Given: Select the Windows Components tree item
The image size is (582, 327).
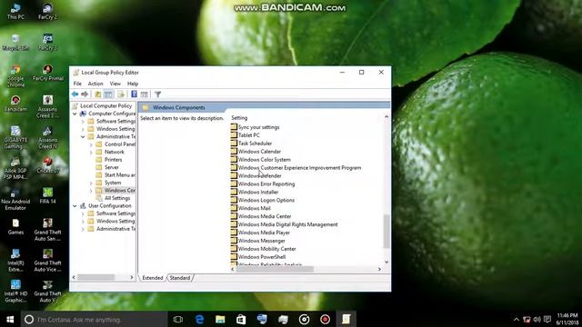Looking at the screenshot, I should [119, 191].
